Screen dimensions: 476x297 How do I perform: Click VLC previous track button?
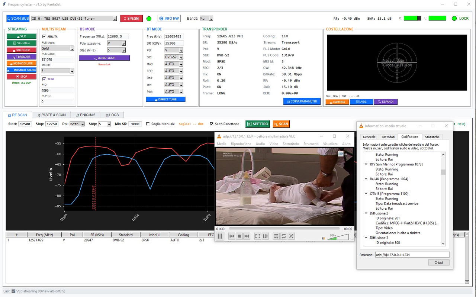[232, 236]
